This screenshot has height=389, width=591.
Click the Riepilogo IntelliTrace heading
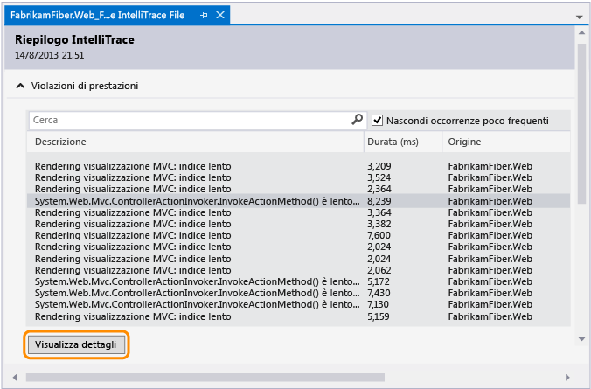click(74, 39)
